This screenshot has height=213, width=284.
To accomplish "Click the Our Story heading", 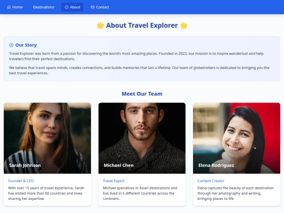I will [x=26, y=45].
